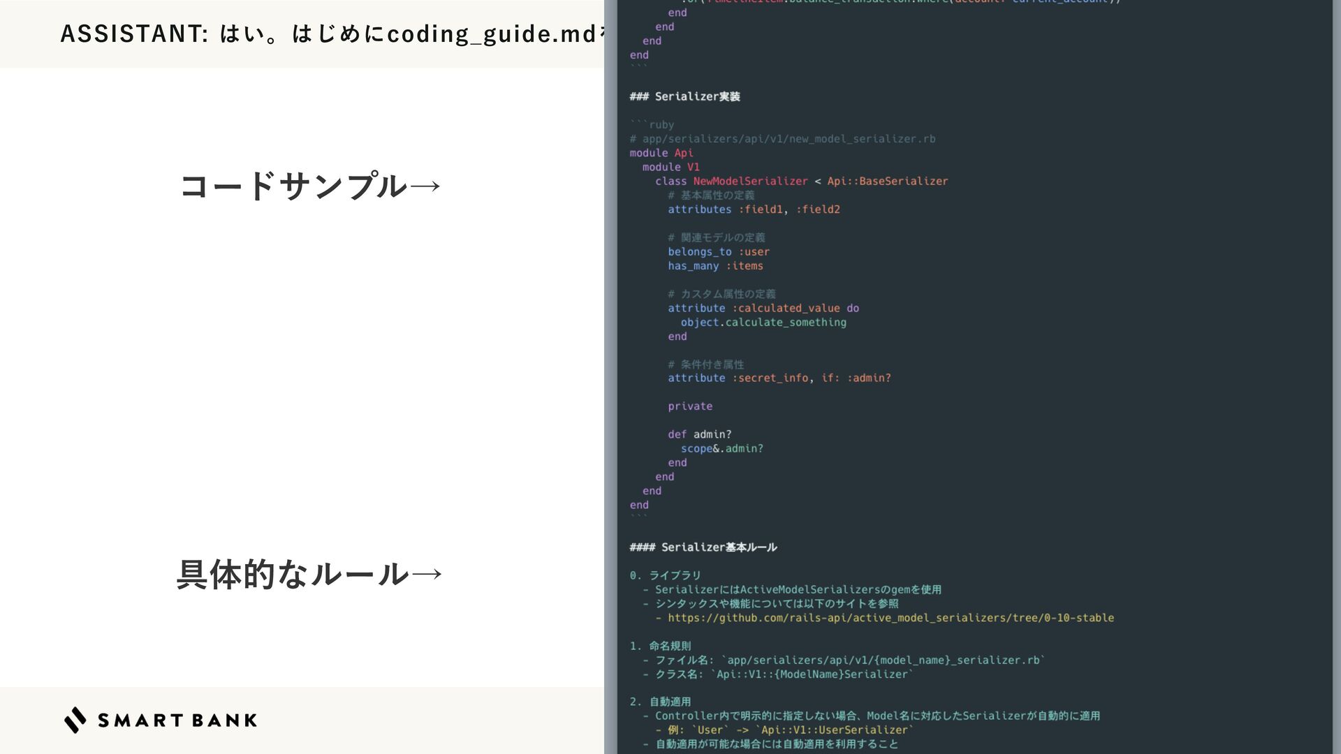This screenshot has width=1341, height=754.
Task: Click the 'コードサンプル→' label
Action: point(311,186)
